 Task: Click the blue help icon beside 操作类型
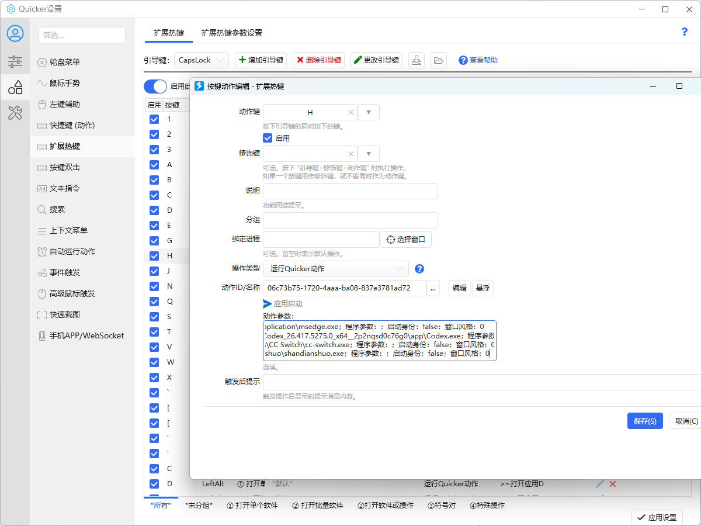pyautogui.click(x=419, y=269)
